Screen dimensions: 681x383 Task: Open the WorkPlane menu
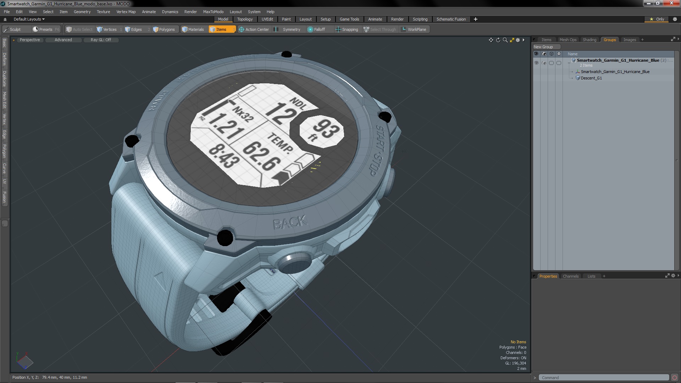pyautogui.click(x=414, y=29)
